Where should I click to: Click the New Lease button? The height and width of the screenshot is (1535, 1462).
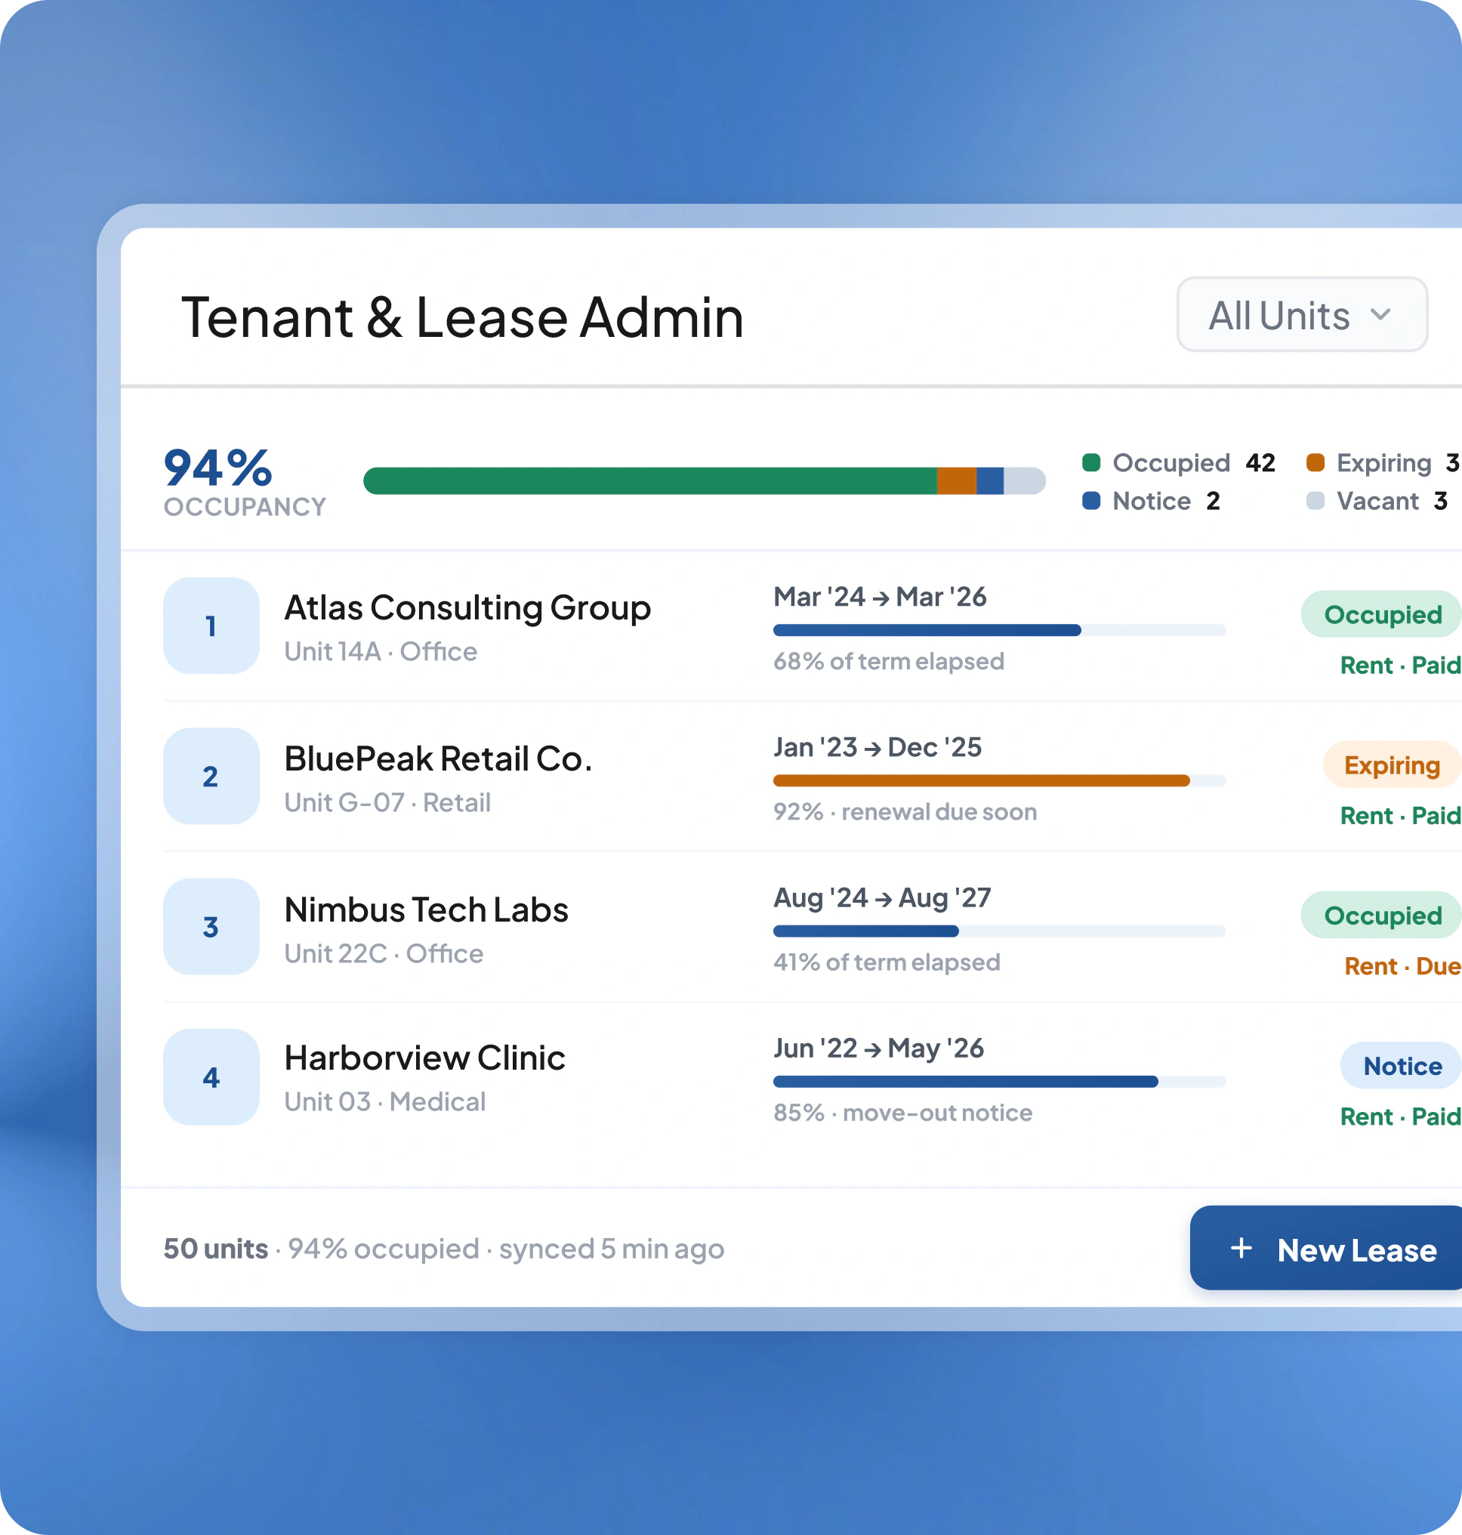[1325, 1248]
